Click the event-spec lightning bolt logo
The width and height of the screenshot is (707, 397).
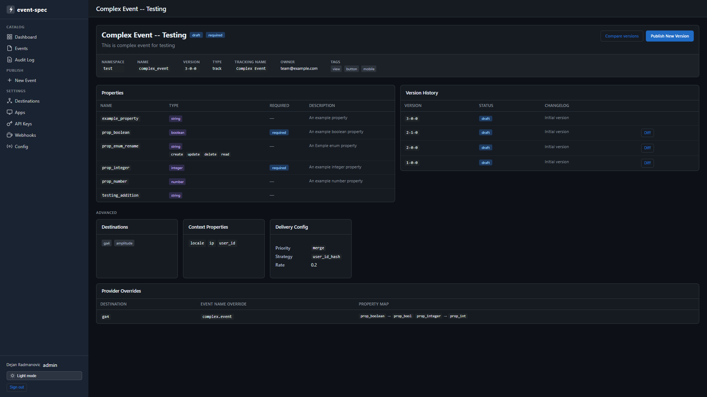(x=11, y=10)
